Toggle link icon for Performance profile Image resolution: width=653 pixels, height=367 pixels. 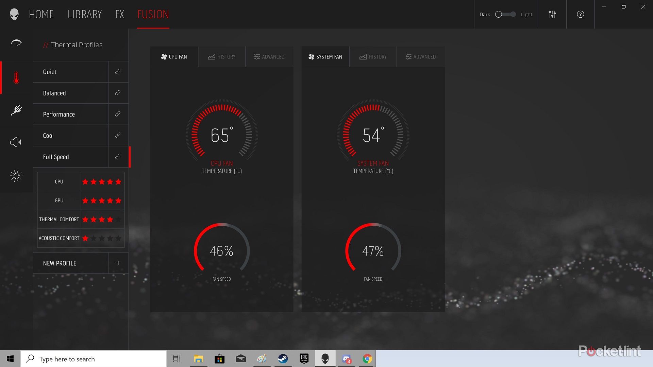[118, 114]
